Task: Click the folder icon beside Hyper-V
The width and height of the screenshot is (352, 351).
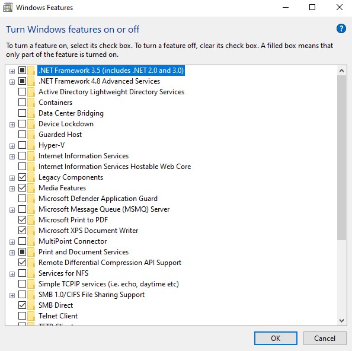Action: [31, 145]
